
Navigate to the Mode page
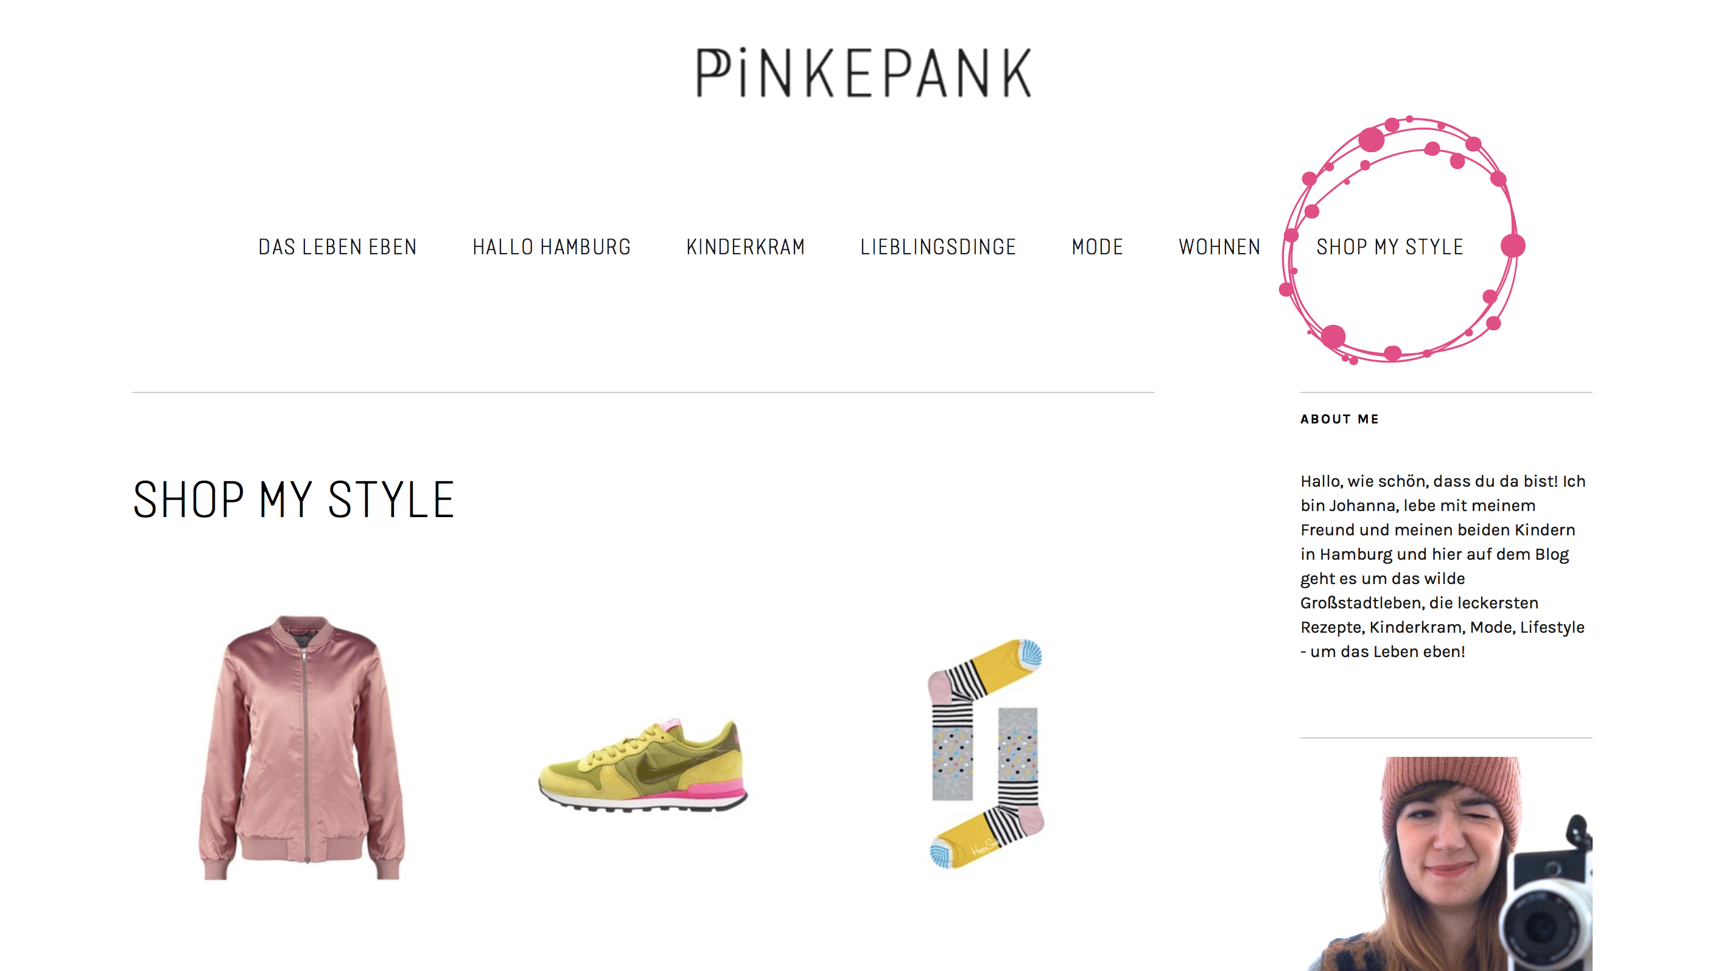click(1097, 247)
